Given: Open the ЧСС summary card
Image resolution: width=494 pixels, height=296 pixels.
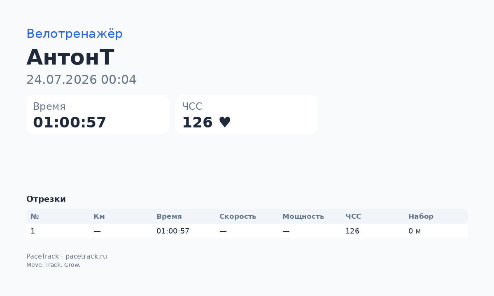Looking at the screenshot, I should click(247, 114).
